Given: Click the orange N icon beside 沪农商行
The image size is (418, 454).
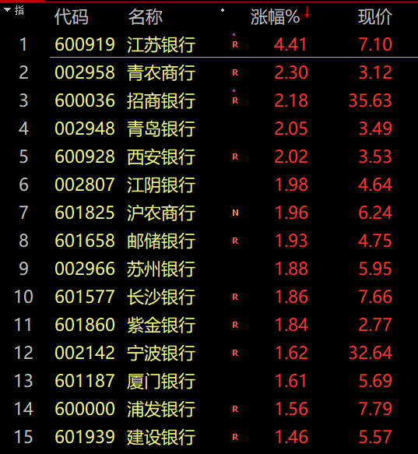Looking at the screenshot, I should point(235,213).
